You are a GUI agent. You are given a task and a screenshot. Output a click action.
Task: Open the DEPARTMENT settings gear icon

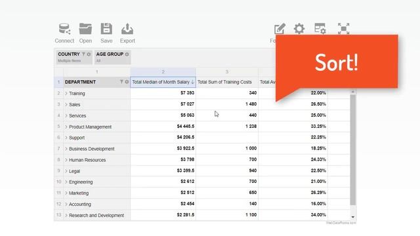pyautogui.click(x=127, y=82)
